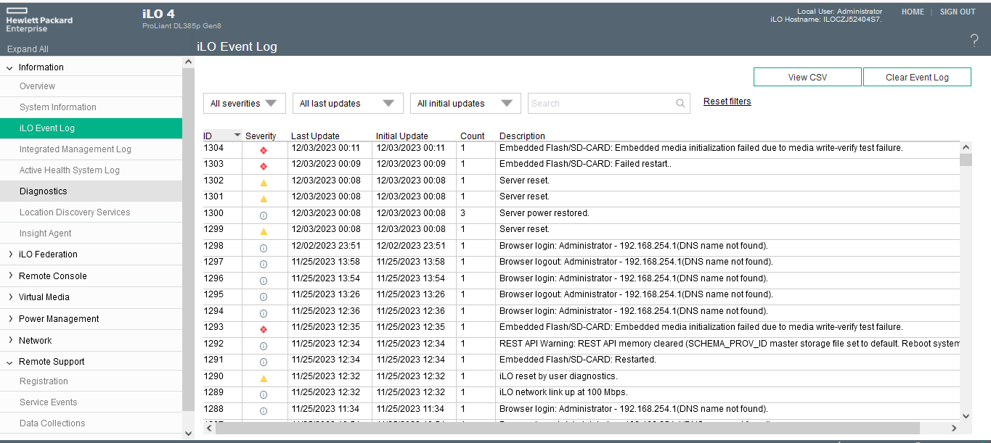Click the ID column sort arrow
This screenshot has height=443, width=991.
(x=237, y=136)
